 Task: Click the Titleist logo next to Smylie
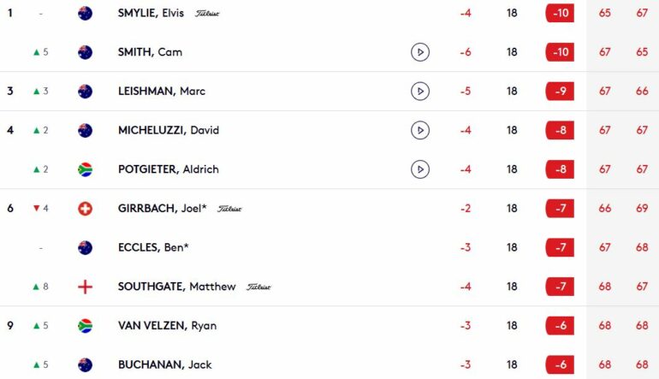click(x=207, y=14)
